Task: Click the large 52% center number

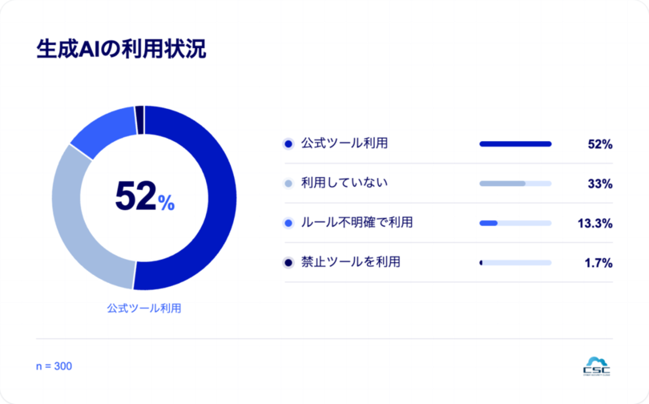Action: (144, 196)
